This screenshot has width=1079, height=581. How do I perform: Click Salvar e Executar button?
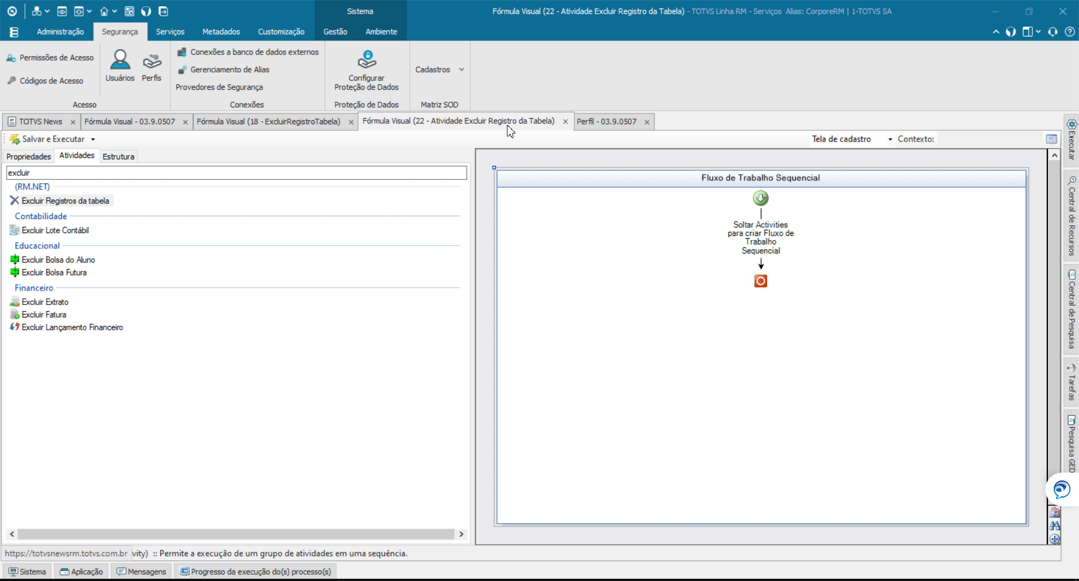click(x=47, y=139)
